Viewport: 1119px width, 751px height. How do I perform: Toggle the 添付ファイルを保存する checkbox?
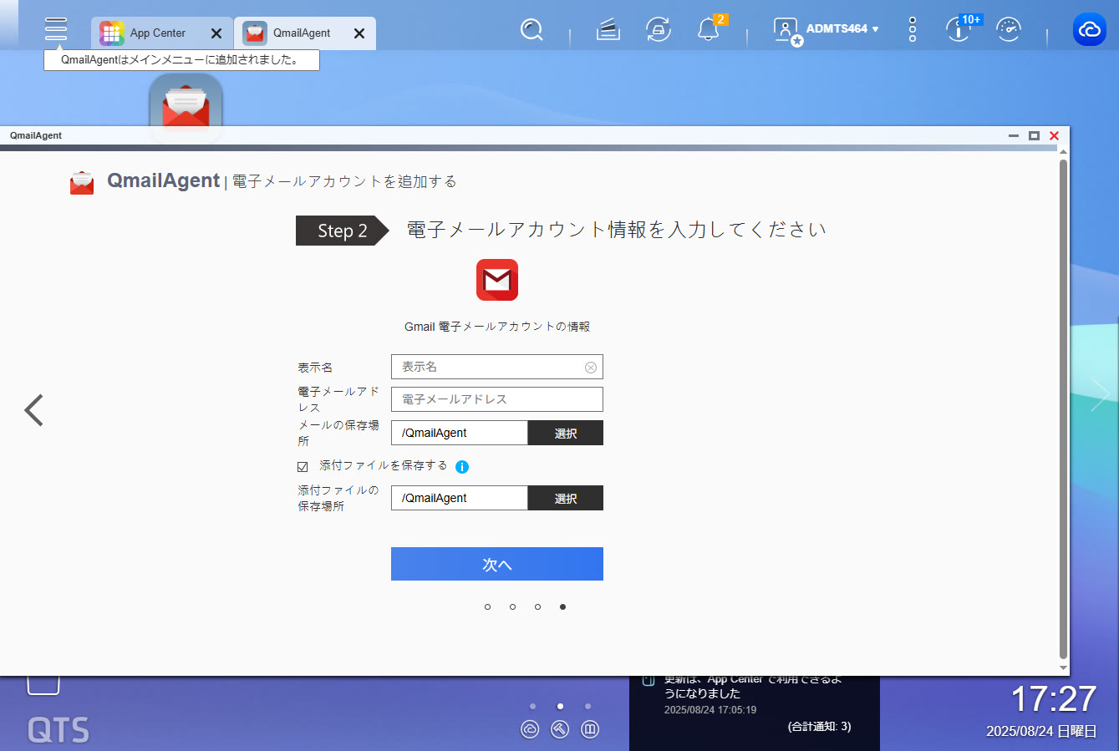[303, 467]
